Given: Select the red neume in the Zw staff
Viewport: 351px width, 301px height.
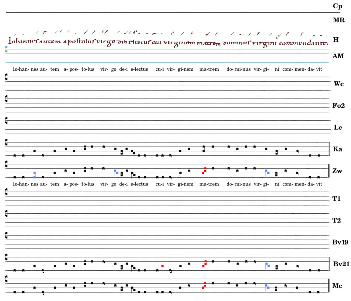Looking at the screenshot, I should (x=204, y=171).
